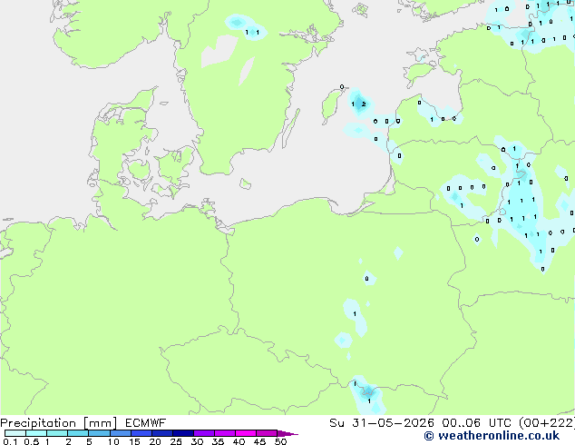This screenshot has height=445, width=575.
Task: Click the '10' legend scale value
Action: tap(113, 441)
